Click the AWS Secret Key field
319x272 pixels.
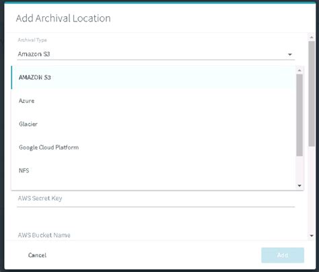[x=156, y=199]
